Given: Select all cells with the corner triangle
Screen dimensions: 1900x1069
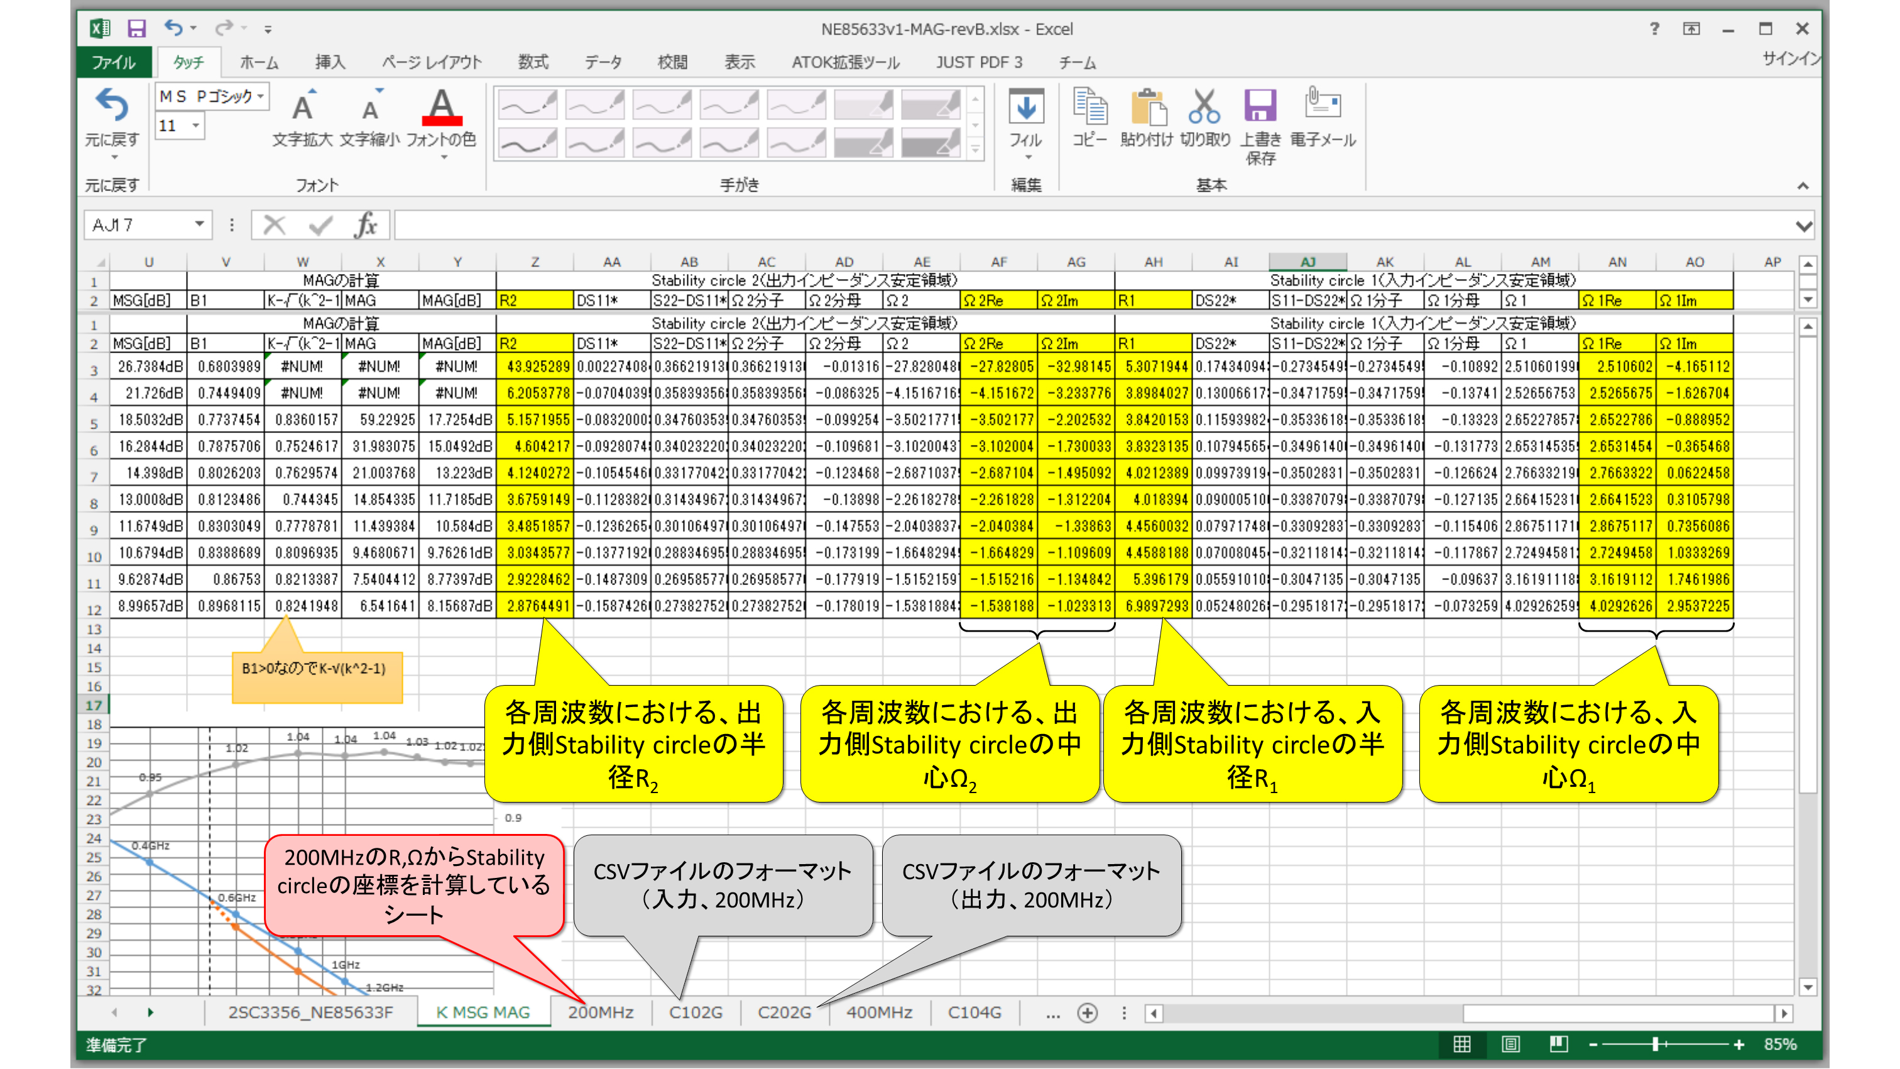Looking at the screenshot, I should (x=101, y=262).
